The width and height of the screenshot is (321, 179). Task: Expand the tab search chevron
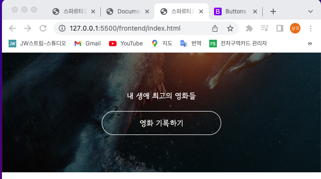(x=310, y=11)
